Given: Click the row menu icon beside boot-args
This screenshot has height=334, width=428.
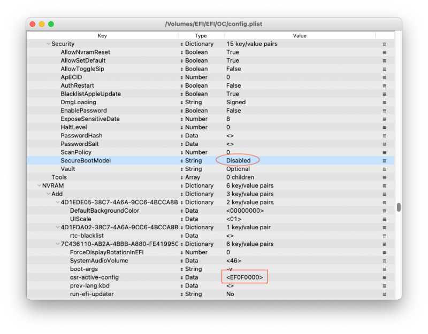Looking at the screenshot, I should [x=384, y=269].
